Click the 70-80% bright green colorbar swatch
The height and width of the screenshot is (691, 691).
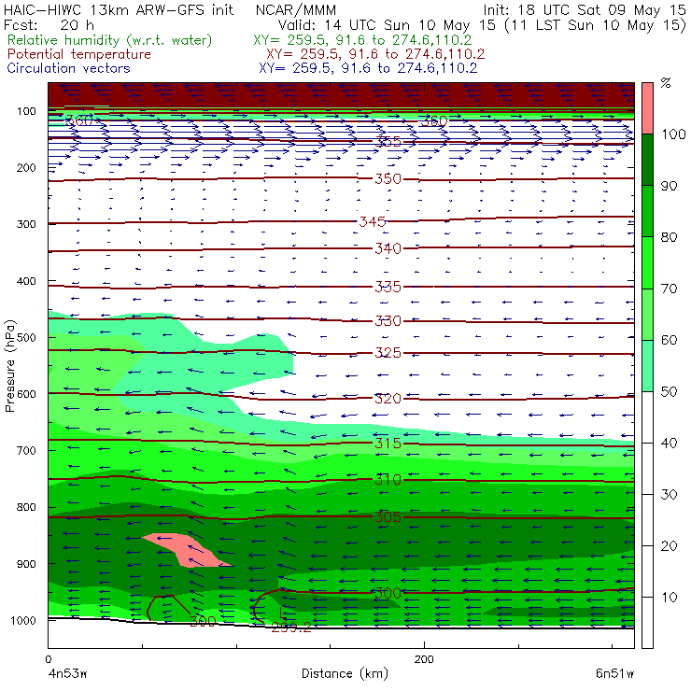[x=647, y=262]
